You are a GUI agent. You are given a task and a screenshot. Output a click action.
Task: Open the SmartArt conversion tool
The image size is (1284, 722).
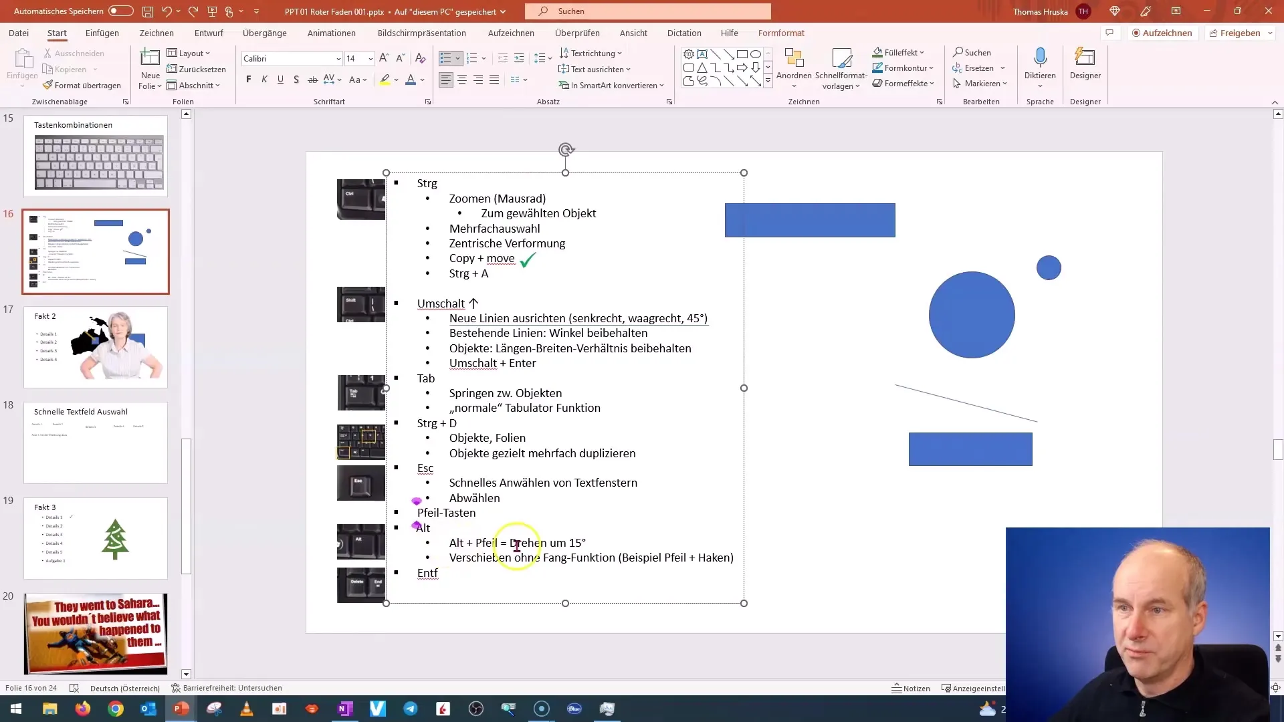pyautogui.click(x=615, y=85)
